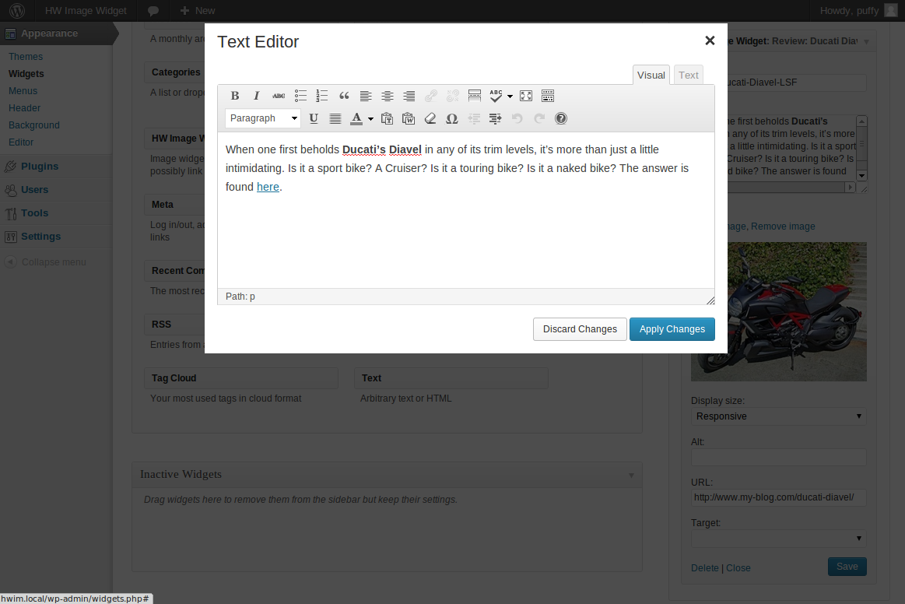Align text center

tap(388, 96)
